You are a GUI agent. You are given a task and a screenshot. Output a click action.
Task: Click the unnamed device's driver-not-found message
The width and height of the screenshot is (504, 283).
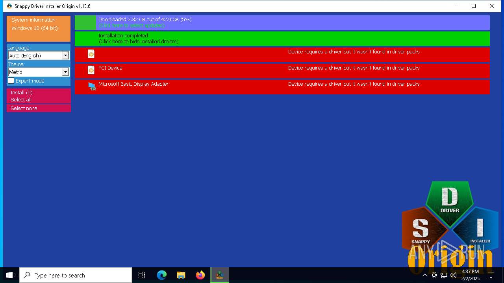pyautogui.click(x=354, y=51)
